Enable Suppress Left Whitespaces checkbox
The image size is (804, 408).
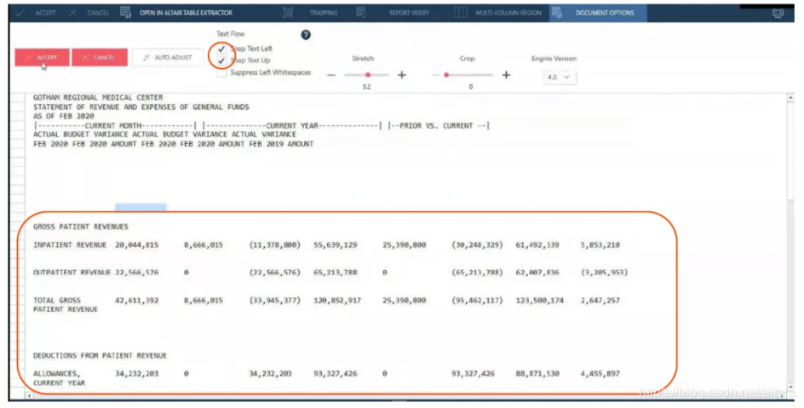coord(222,72)
